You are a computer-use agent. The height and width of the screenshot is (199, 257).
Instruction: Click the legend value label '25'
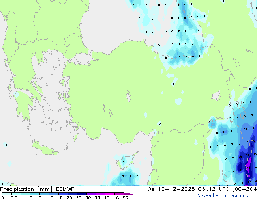click(79, 197)
